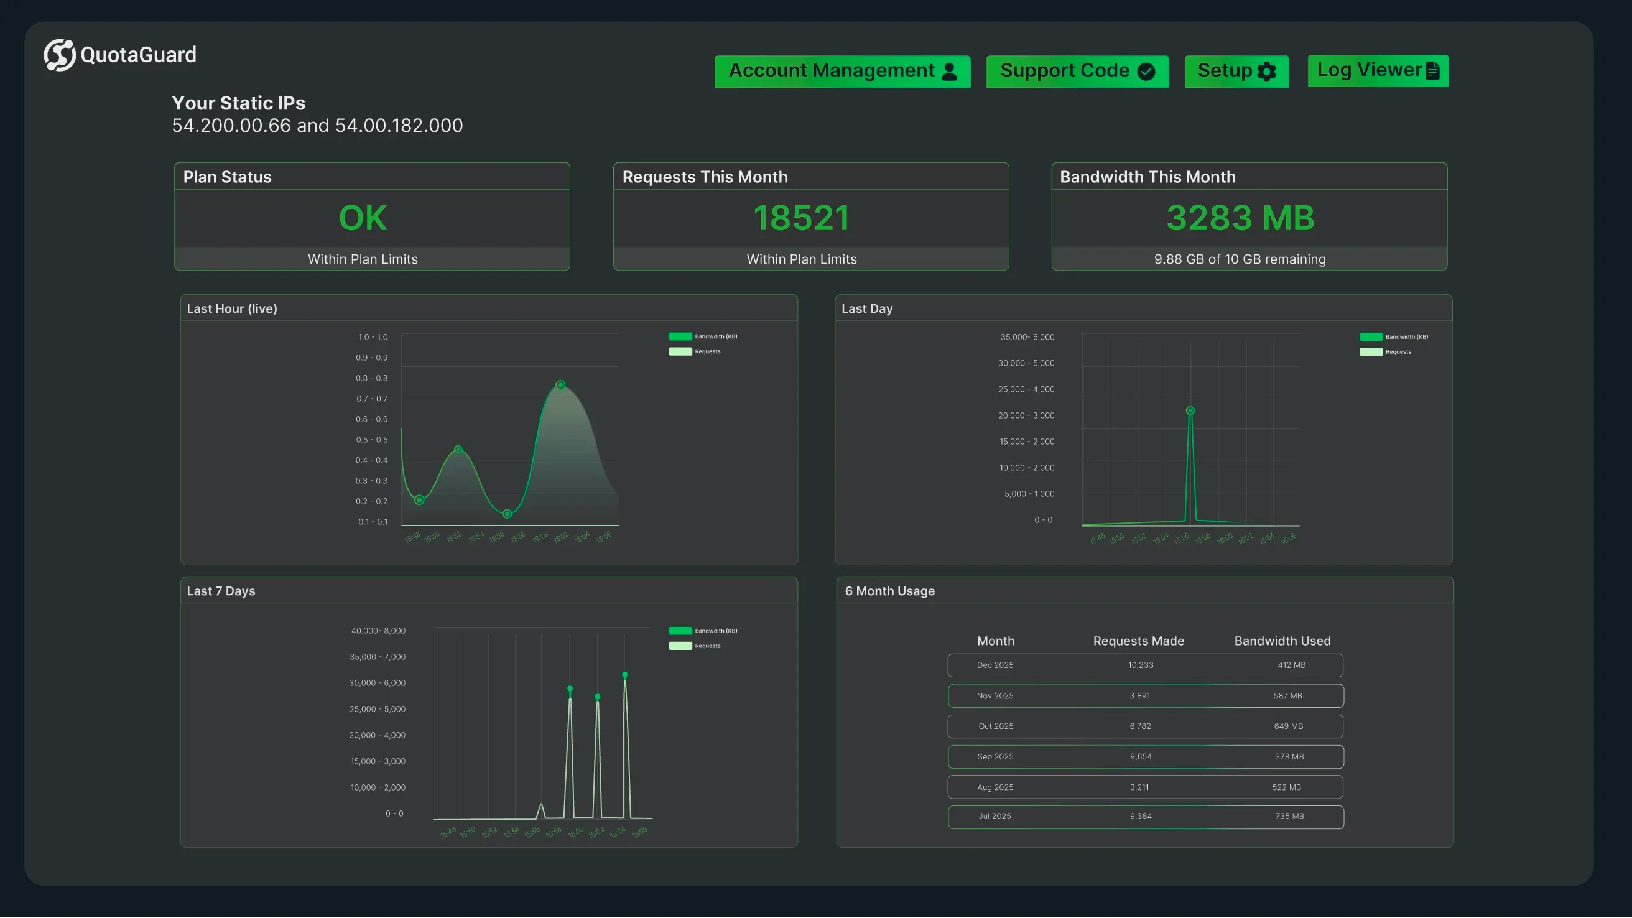Click the Support Code button
The width and height of the screenshot is (1632, 918).
1077,71
